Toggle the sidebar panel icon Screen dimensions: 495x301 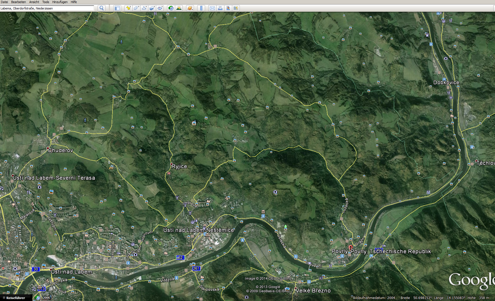tap(117, 8)
